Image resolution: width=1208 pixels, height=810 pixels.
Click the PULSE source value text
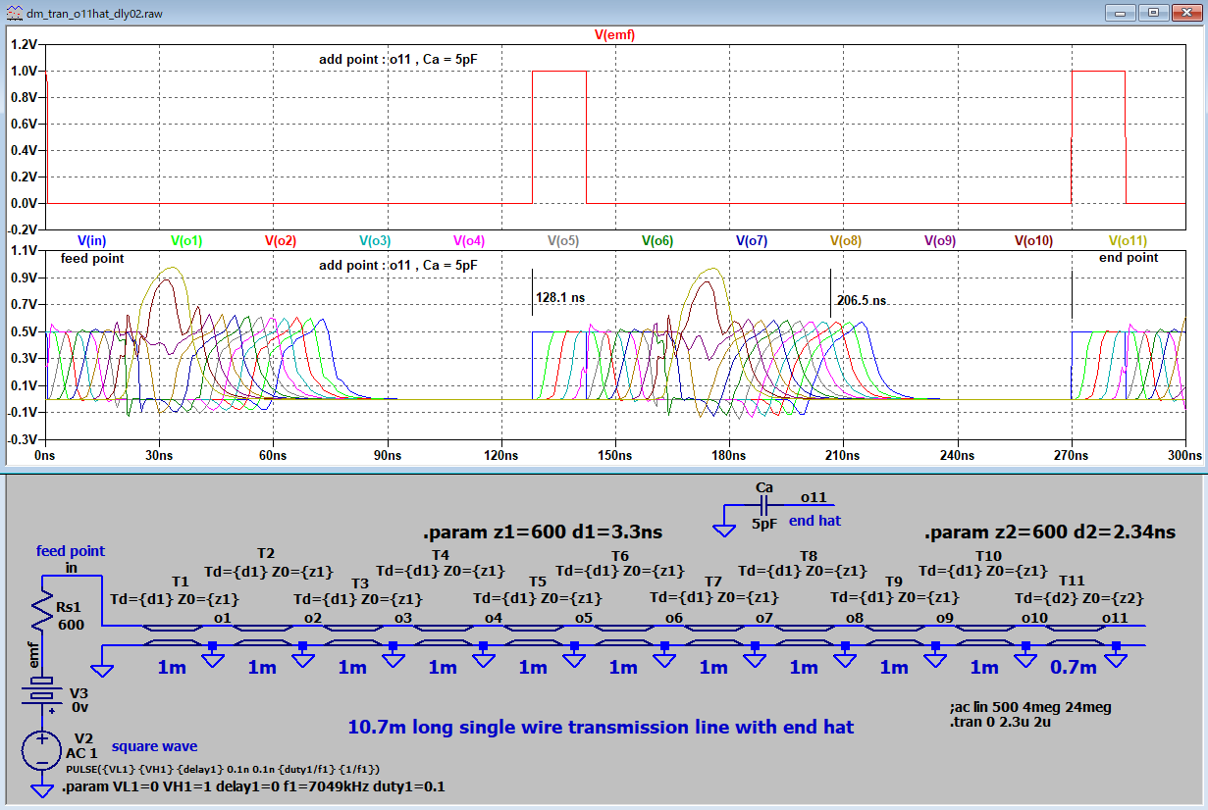[x=221, y=771]
